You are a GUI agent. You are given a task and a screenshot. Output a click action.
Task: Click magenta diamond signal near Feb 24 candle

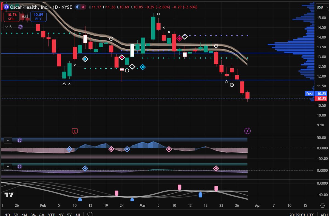tap(122, 57)
